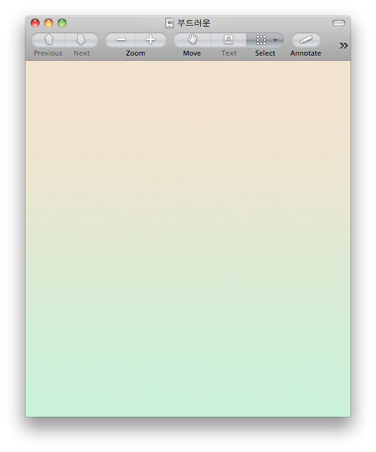Image resolution: width=376 pixels, height=452 pixels.
Task: Click the gradient image canvas
Action: (188, 239)
